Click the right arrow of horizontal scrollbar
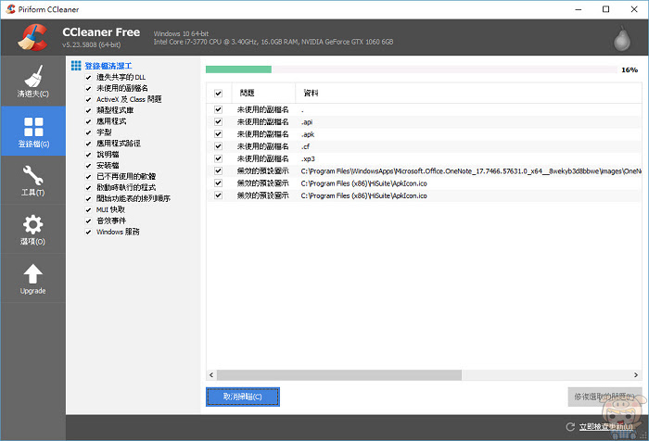649x441 pixels. (636, 375)
